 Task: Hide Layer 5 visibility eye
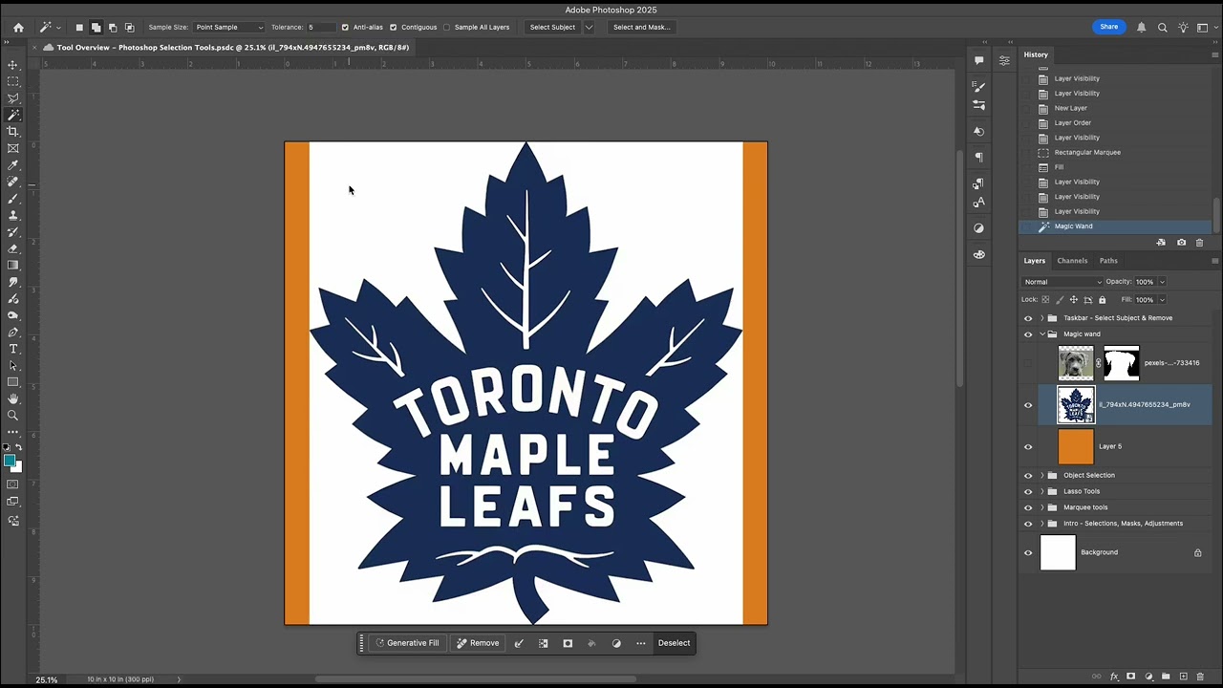1028,446
